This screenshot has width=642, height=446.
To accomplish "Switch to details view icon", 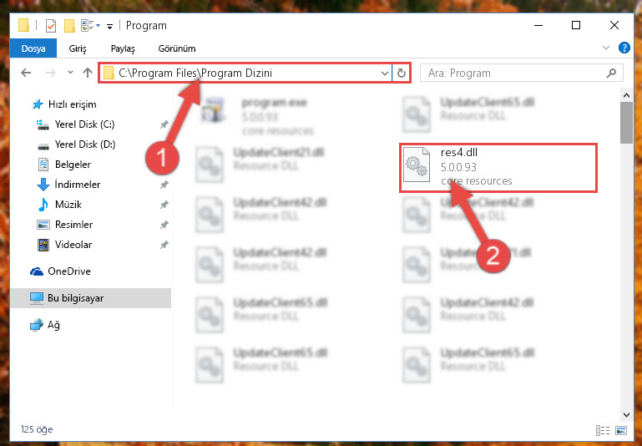I will point(603,430).
